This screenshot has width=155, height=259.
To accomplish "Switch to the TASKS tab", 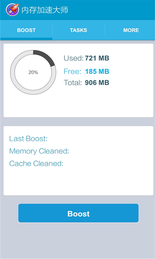I will click(x=78, y=30).
